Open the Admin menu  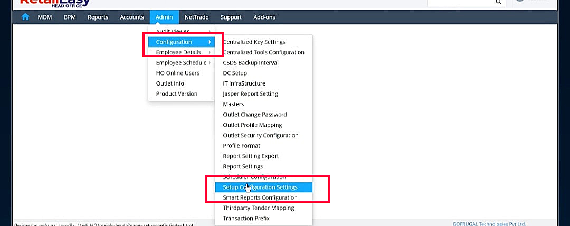(x=164, y=17)
